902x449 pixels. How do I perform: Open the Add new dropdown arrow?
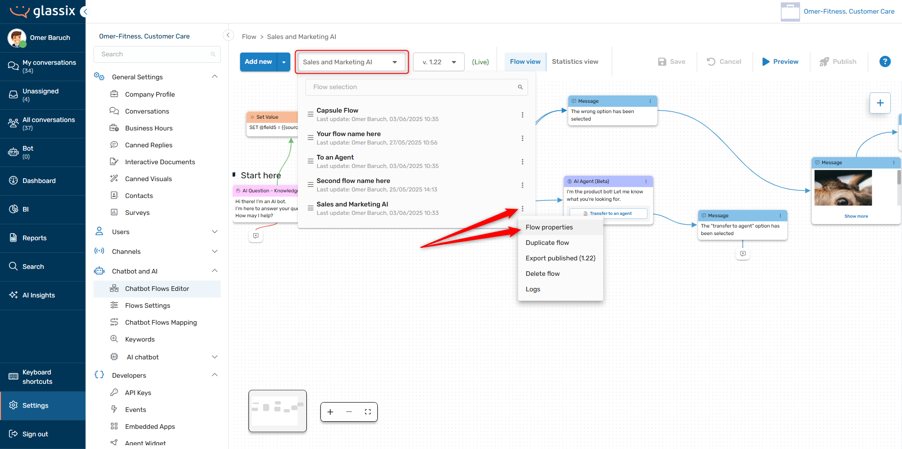(284, 62)
